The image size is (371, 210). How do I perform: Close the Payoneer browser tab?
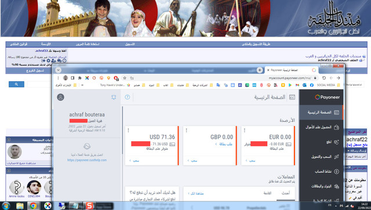pos(268,70)
